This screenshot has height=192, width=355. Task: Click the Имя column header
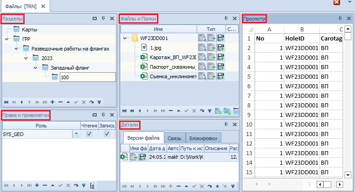pos(158,29)
